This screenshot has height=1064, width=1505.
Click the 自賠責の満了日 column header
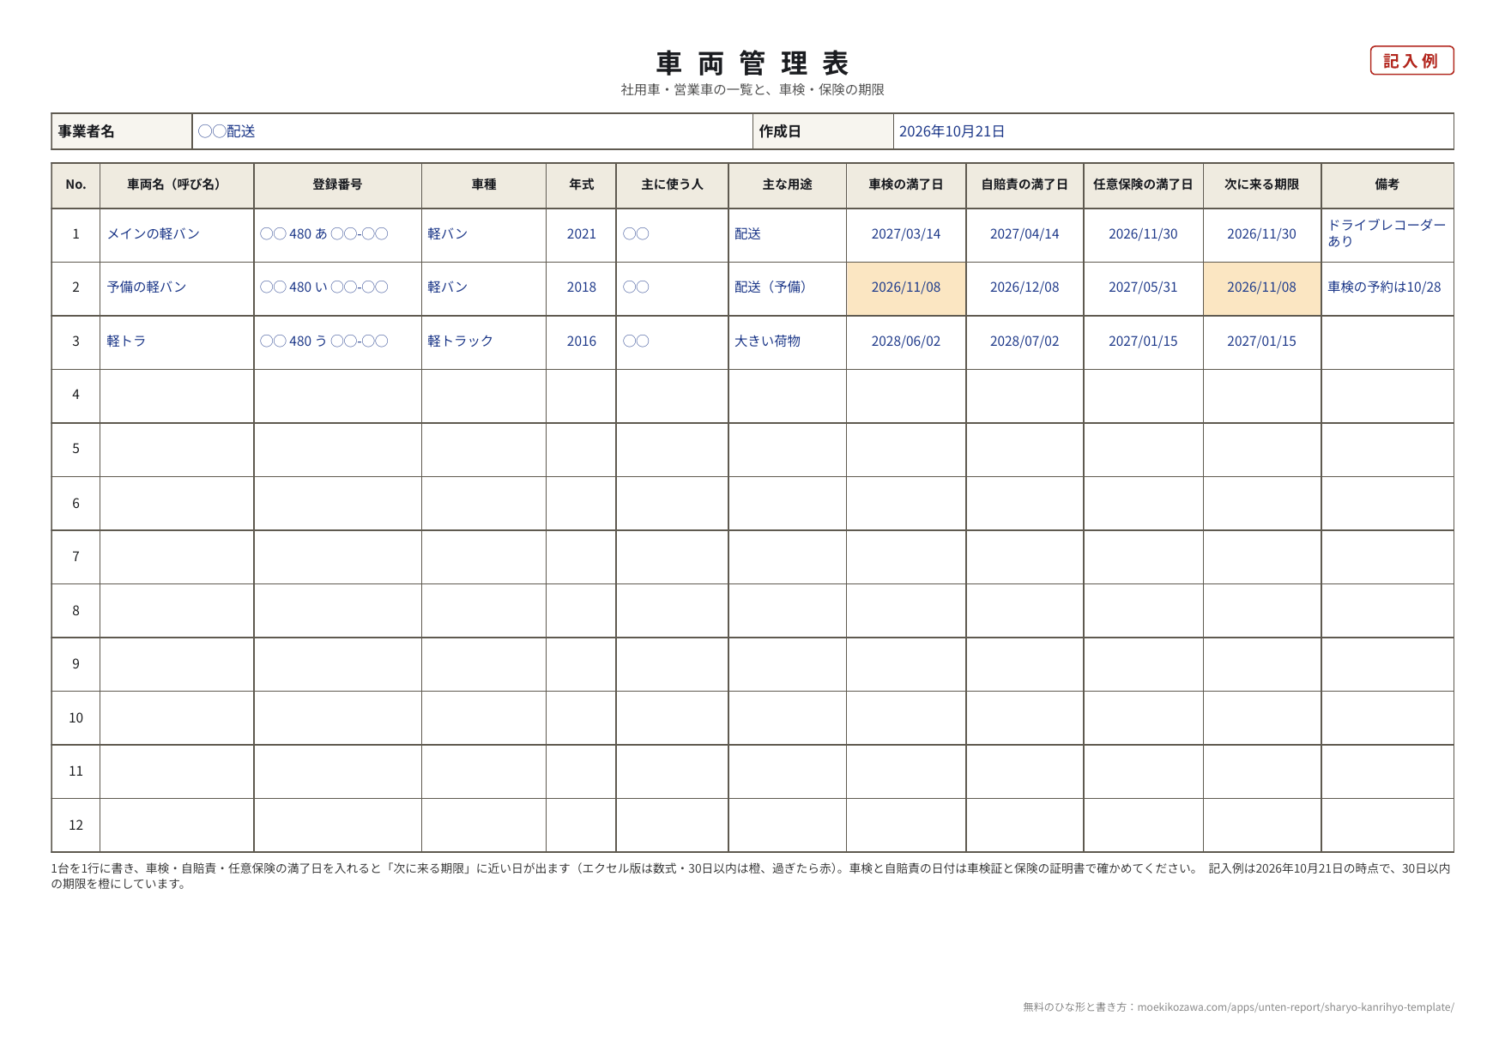click(1024, 184)
